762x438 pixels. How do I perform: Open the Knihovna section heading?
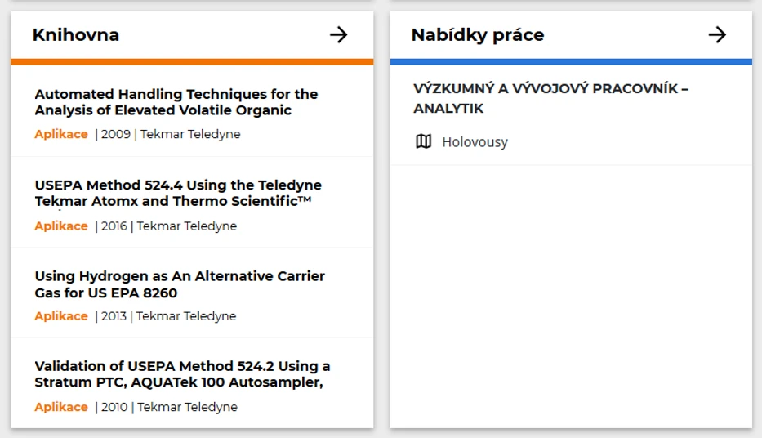[x=76, y=34]
